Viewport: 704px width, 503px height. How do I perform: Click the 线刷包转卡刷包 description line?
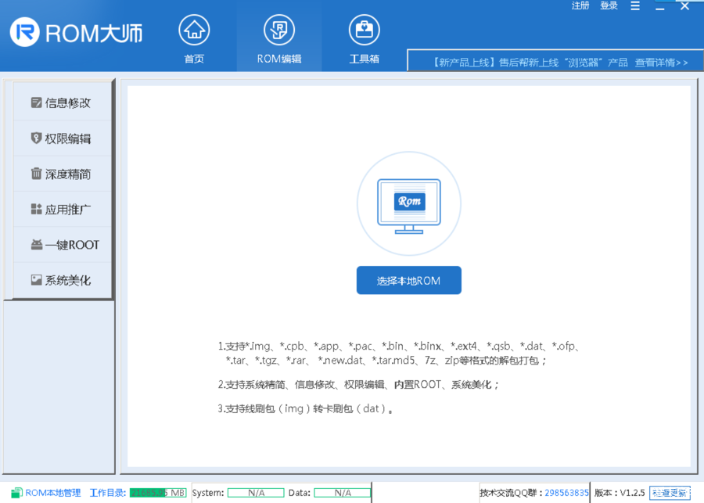point(305,408)
